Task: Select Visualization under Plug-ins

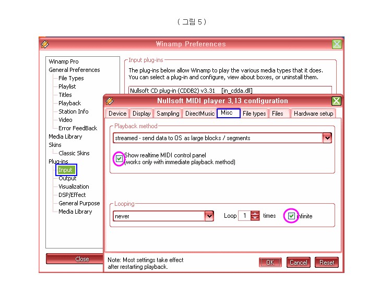Action: [74, 187]
